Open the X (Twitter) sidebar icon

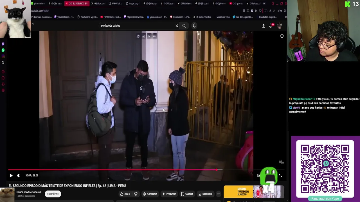[x=3, y=63]
